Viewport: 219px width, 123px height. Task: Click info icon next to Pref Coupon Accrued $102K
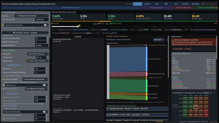[91, 33]
